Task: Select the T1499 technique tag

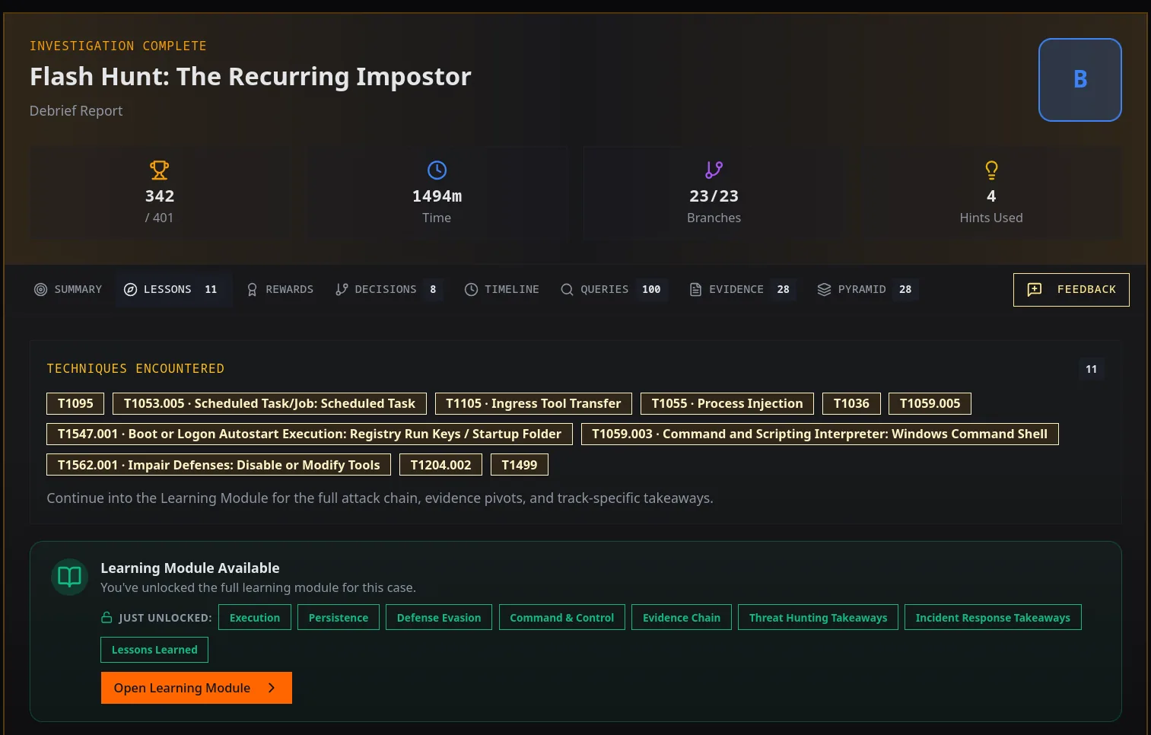Action: (520, 465)
